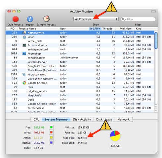Click the PID column header

point(12,29)
